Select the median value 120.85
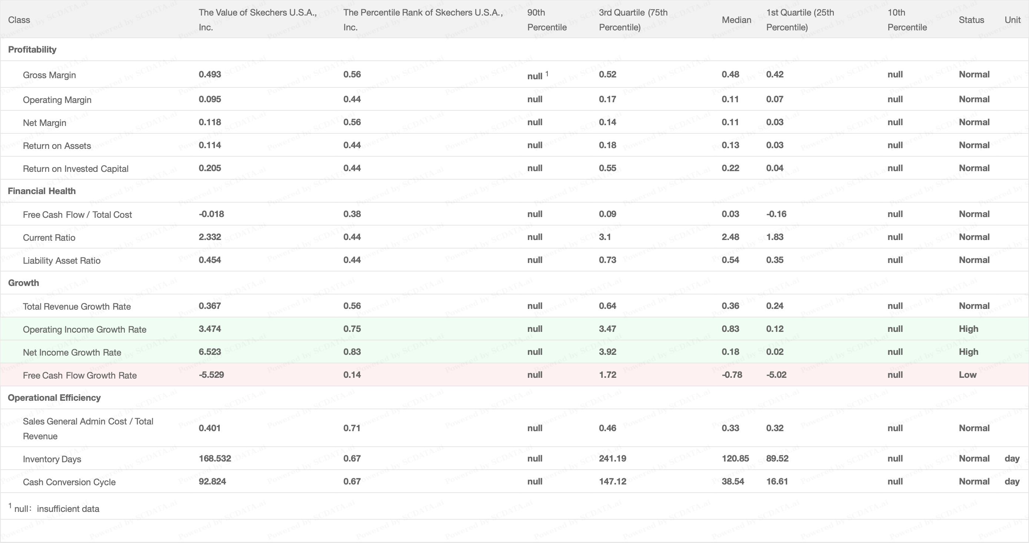The width and height of the screenshot is (1029, 543). pyautogui.click(x=735, y=458)
